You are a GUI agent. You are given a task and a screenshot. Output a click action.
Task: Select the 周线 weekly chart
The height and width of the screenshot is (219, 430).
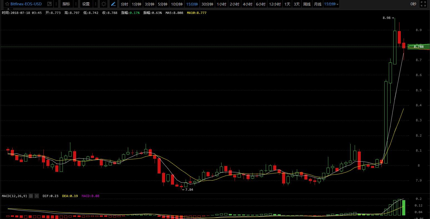click(307, 4)
